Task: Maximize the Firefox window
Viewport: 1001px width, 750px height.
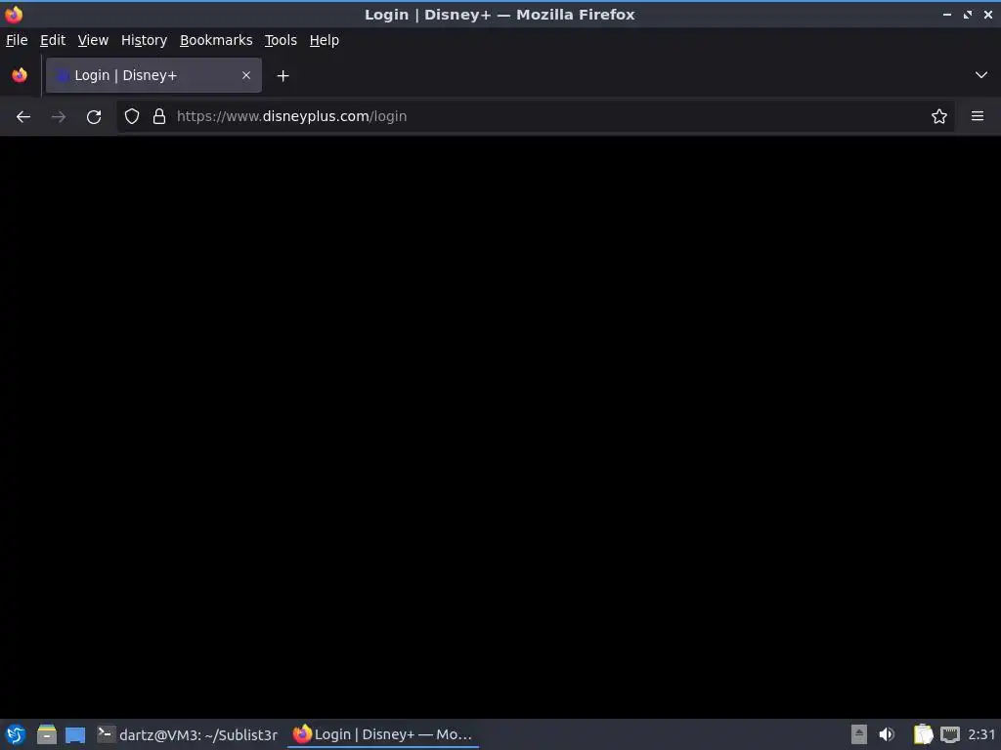Action: point(967,14)
